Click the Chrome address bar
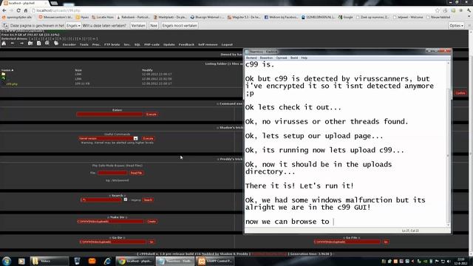The height and width of the screenshot is (266, 473). click(x=232, y=10)
